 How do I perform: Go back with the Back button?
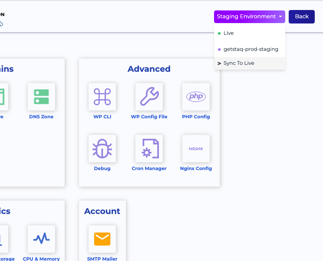pyautogui.click(x=302, y=17)
